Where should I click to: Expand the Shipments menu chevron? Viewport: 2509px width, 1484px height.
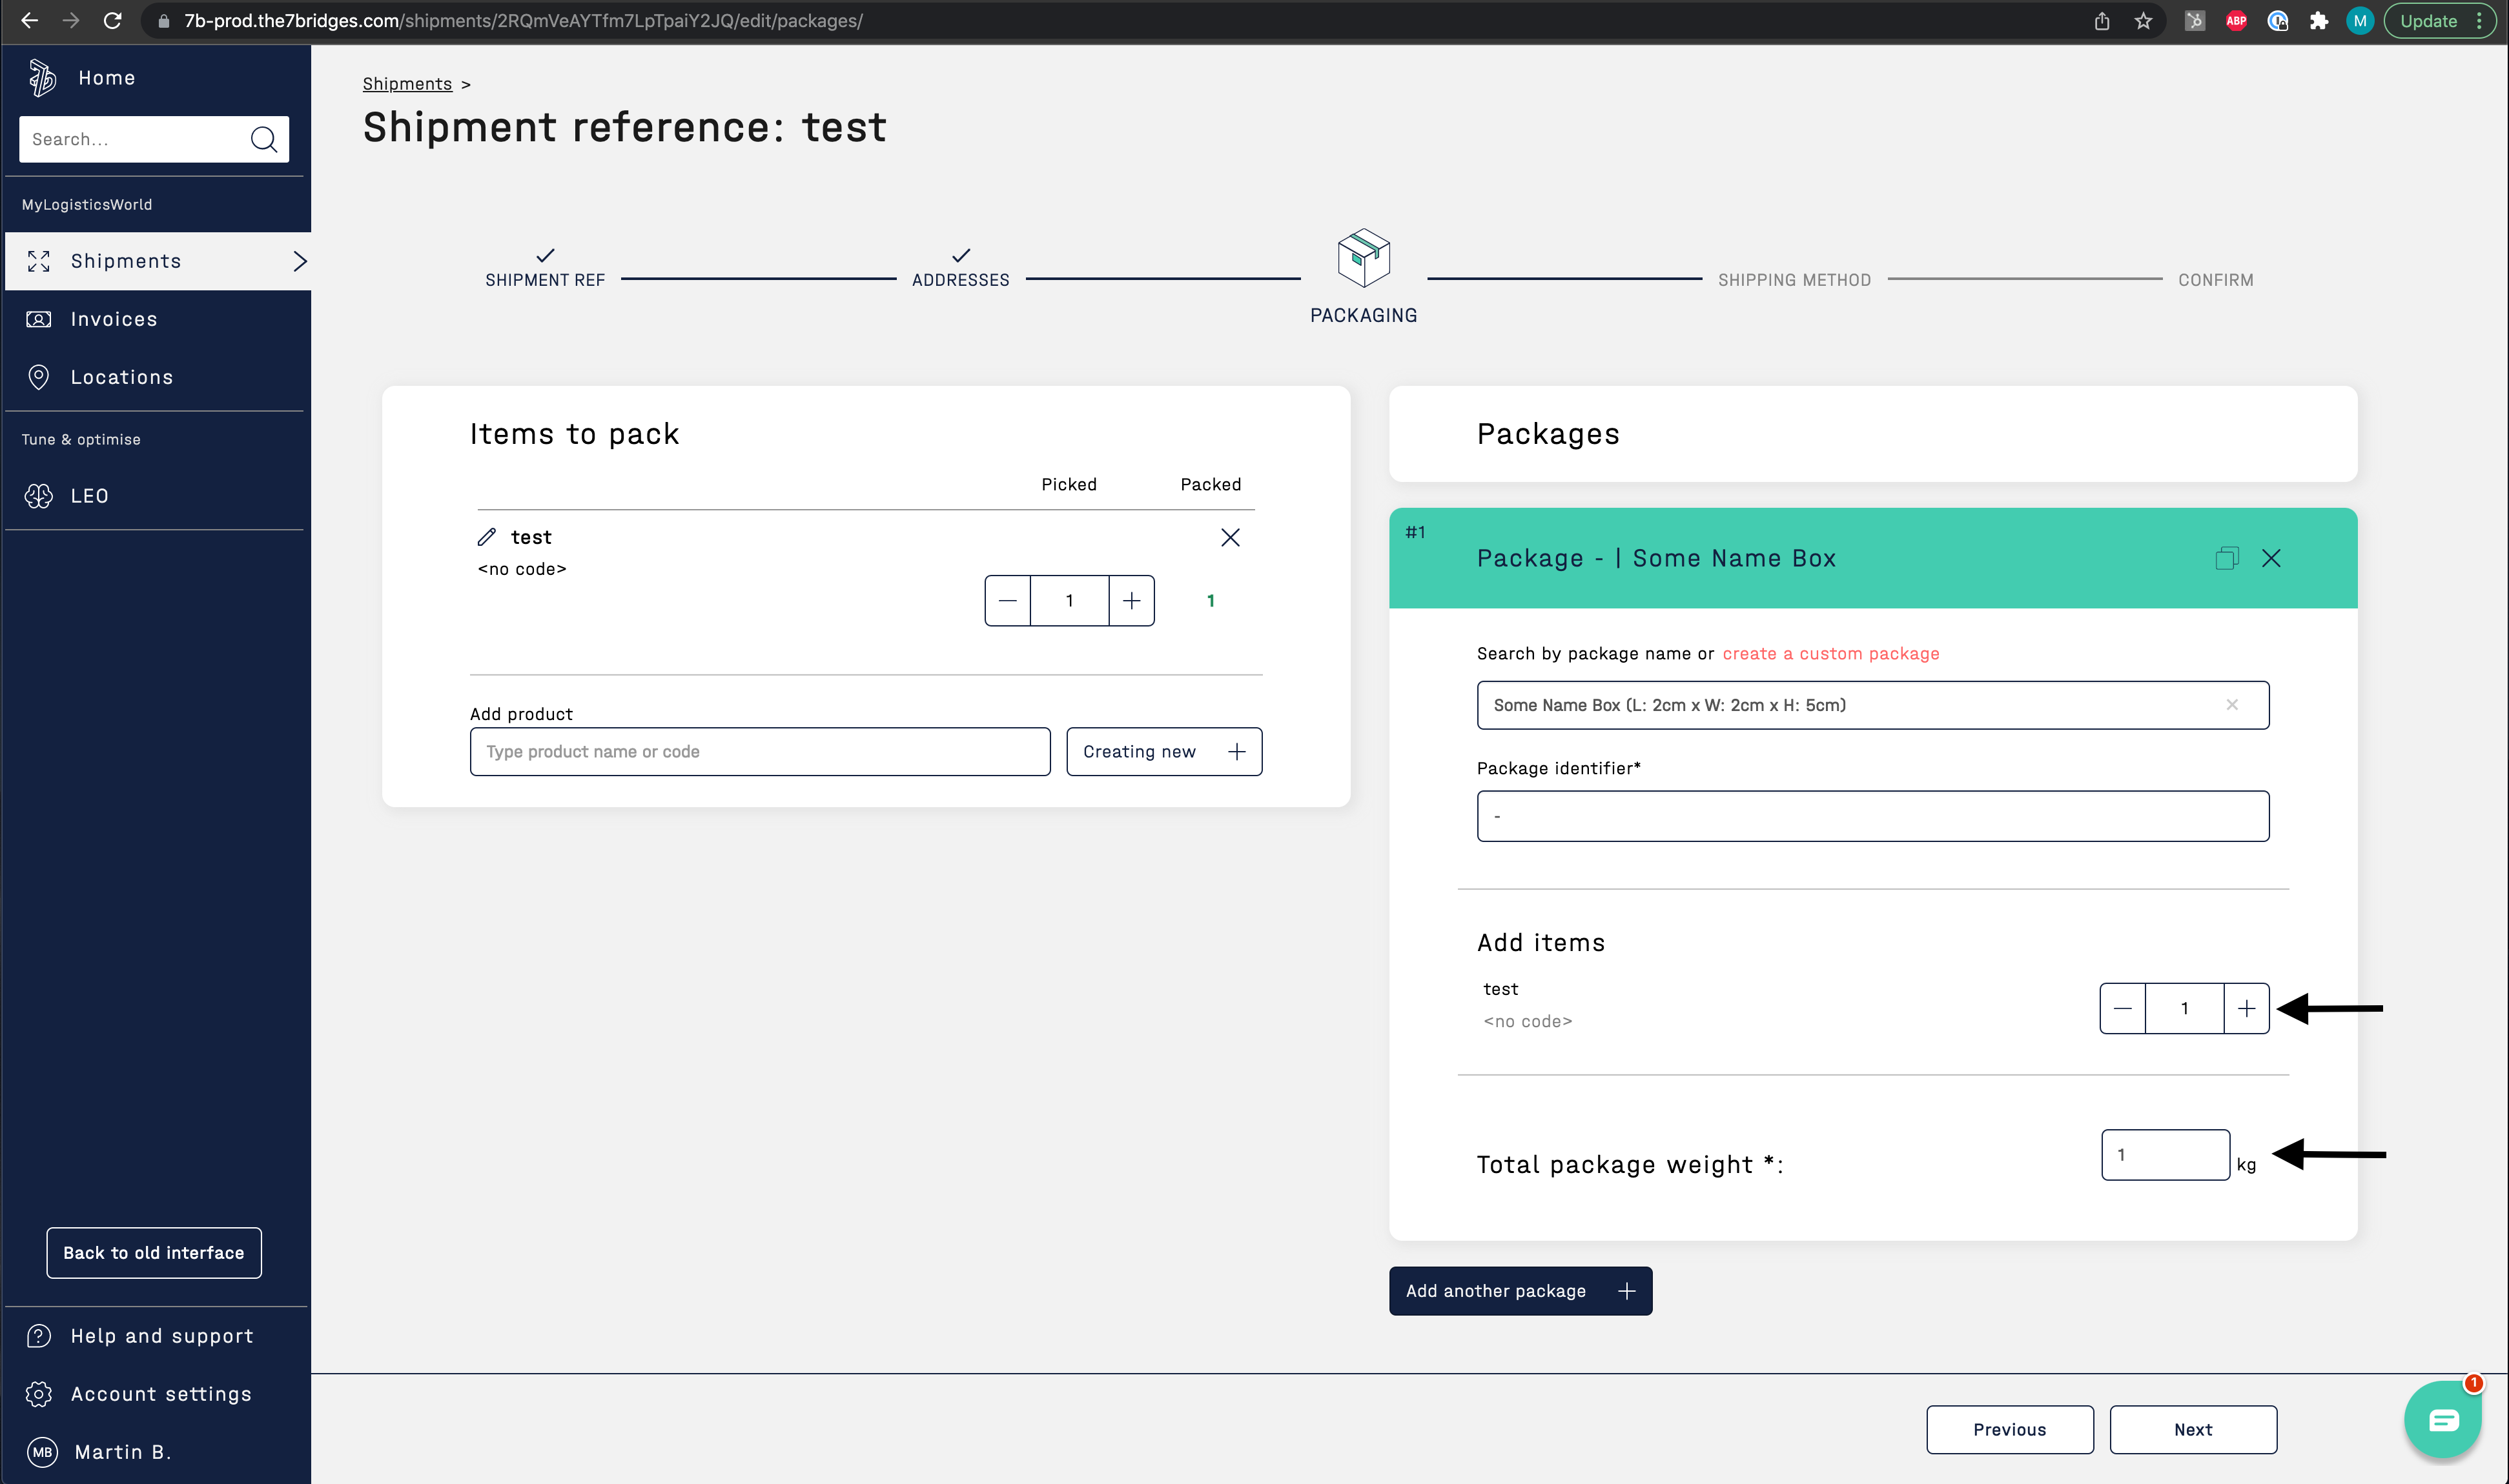299,261
